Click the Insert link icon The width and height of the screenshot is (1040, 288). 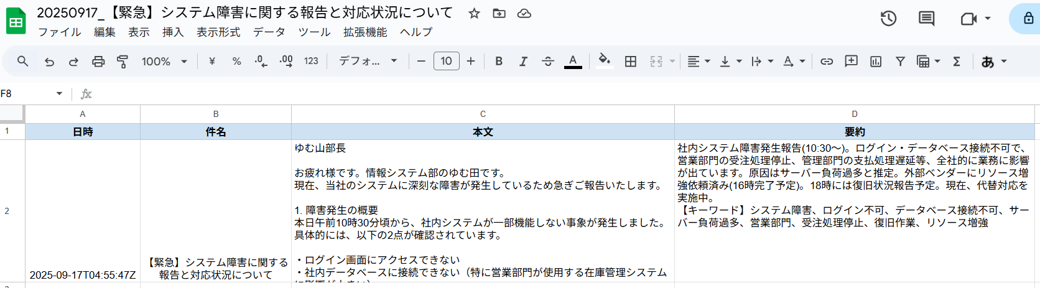[x=827, y=61]
